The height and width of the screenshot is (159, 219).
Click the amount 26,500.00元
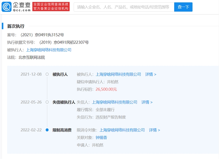coord(106,89)
